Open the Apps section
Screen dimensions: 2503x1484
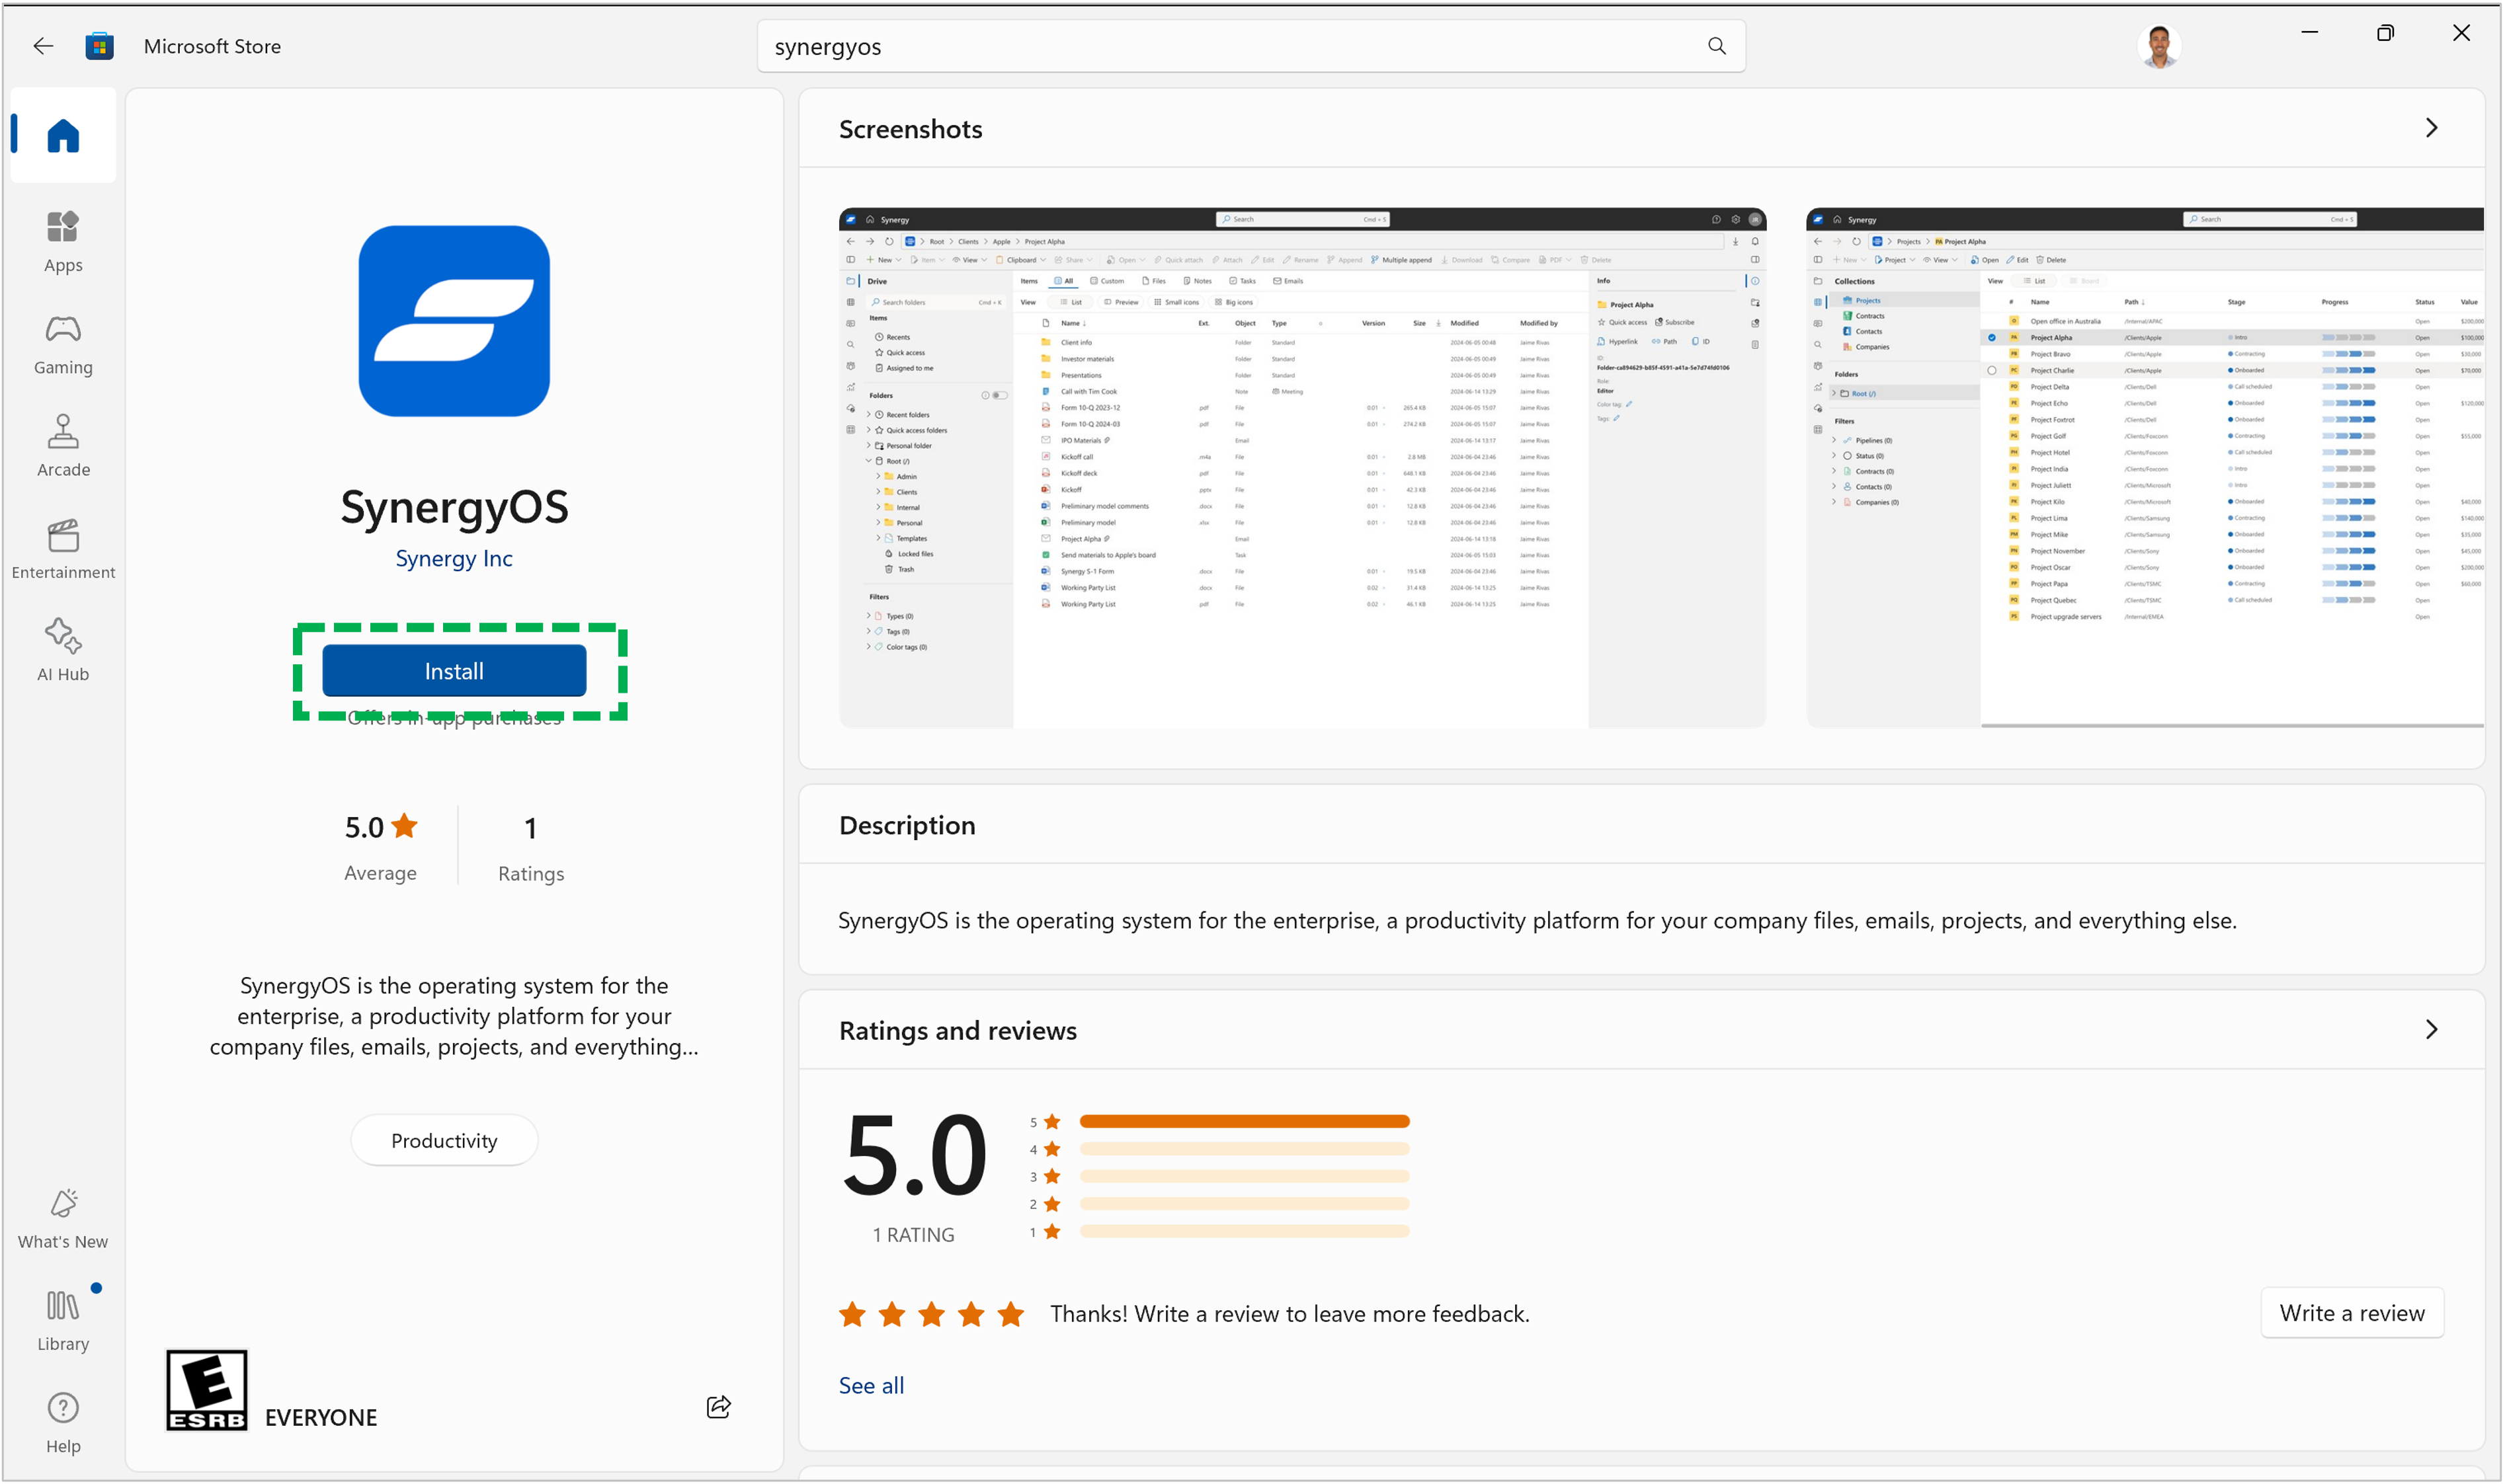click(x=63, y=241)
